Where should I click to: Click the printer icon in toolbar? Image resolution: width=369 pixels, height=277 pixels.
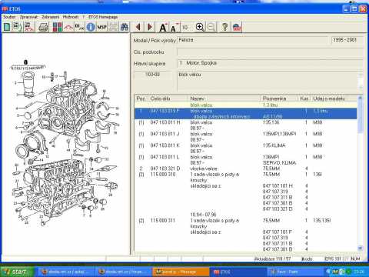click(x=43, y=27)
